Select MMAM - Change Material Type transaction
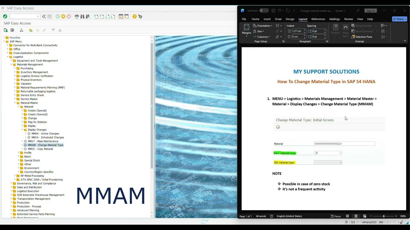This screenshot has height=230, width=410. (45, 145)
